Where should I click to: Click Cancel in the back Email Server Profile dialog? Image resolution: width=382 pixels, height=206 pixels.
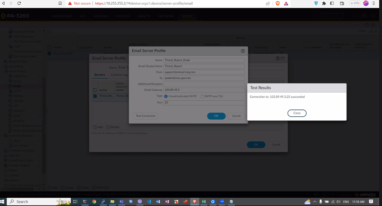pos(276,145)
